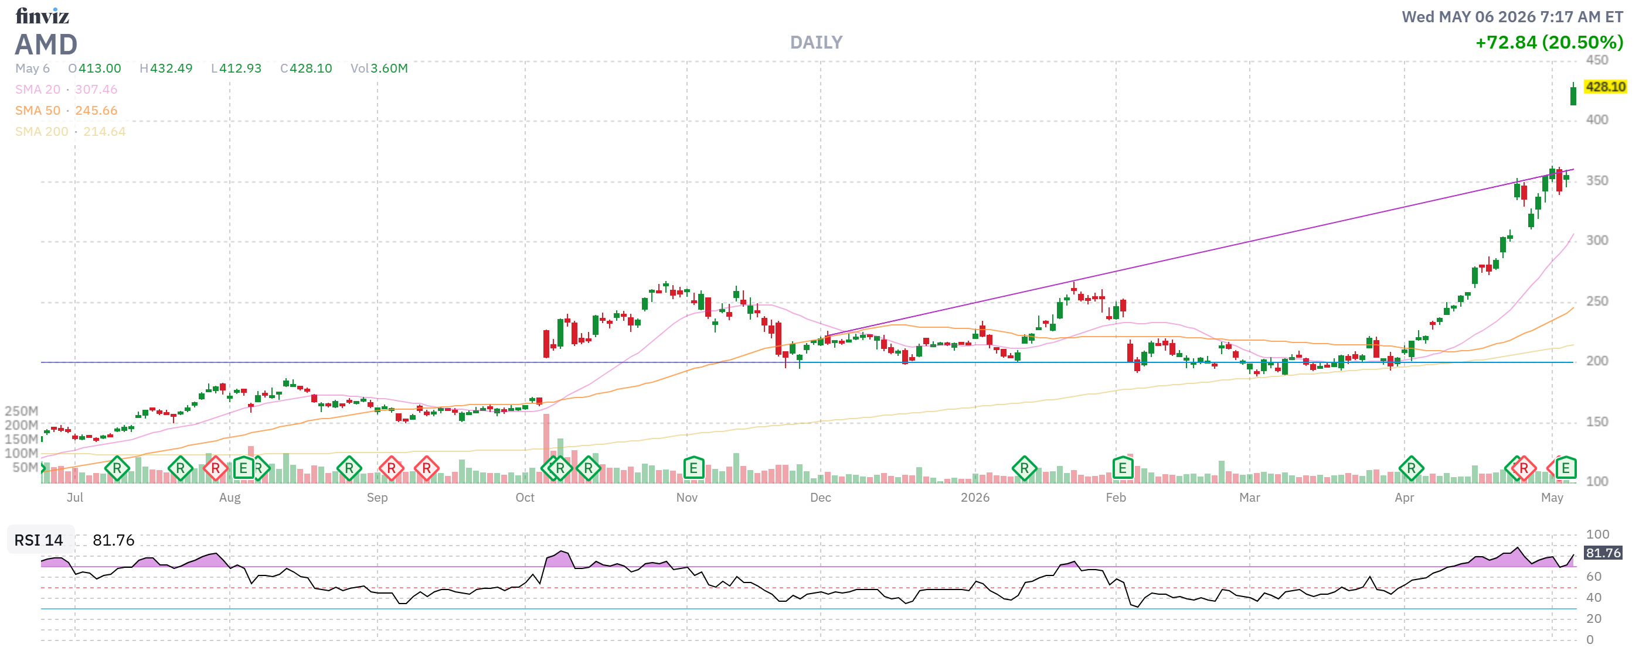Click the high price H432.49
This screenshot has width=1639, height=658.
coord(166,68)
